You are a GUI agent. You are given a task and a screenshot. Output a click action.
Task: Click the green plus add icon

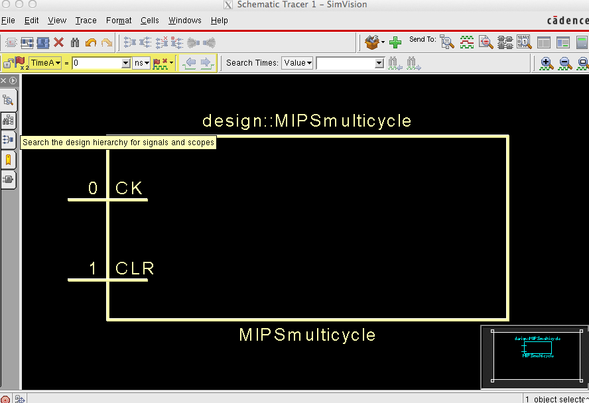point(395,42)
